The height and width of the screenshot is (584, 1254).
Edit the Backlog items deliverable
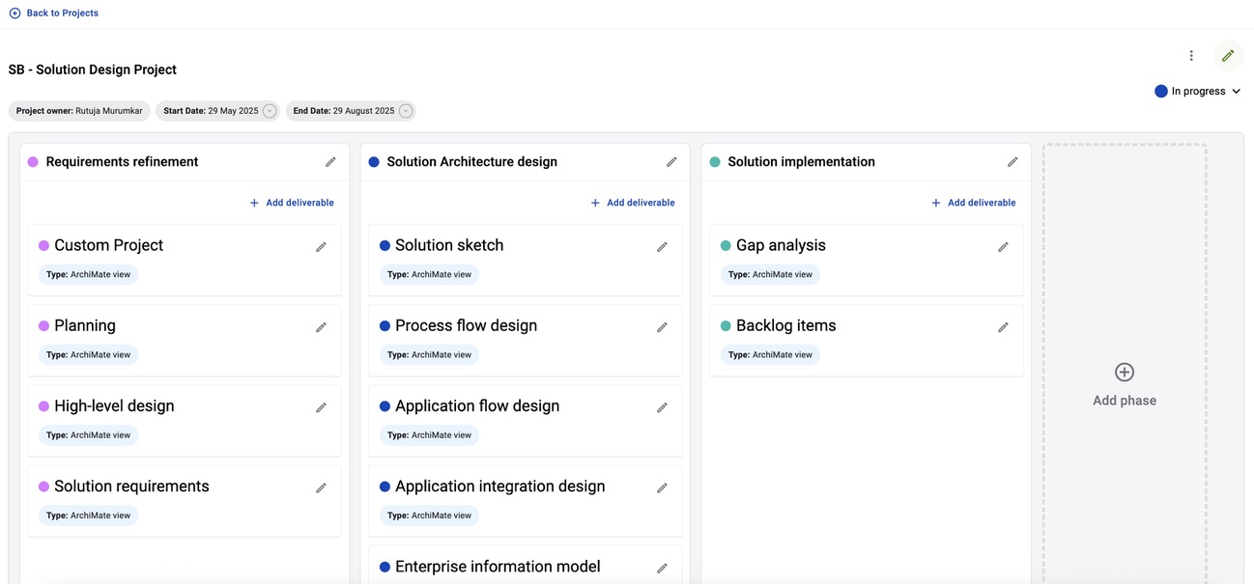pyautogui.click(x=1003, y=327)
